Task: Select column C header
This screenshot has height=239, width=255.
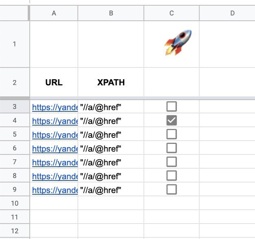Action: point(171,13)
